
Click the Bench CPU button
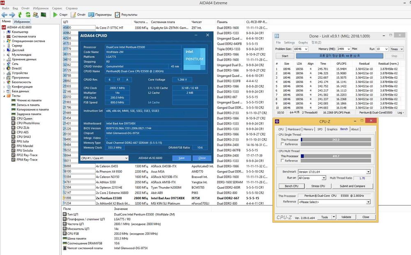[x=291, y=186]
